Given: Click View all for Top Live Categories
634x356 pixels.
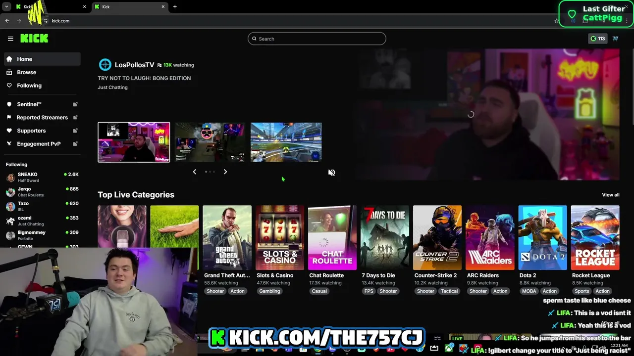Looking at the screenshot, I should (611, 195).
